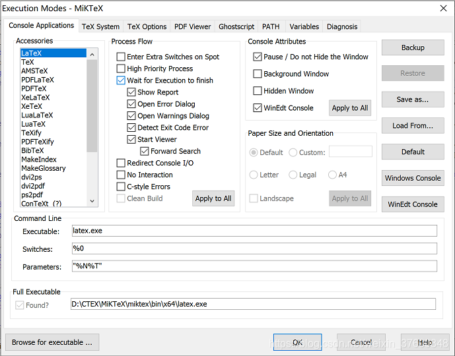Click the Accessories list down arrow
The height and width of the screenshot is (356, 455).
point(92,200)
